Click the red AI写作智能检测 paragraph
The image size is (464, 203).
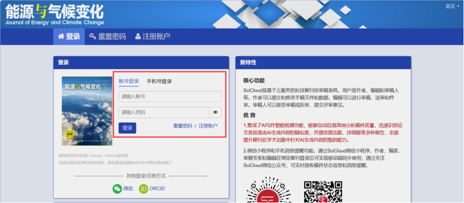tap(323, 132)
